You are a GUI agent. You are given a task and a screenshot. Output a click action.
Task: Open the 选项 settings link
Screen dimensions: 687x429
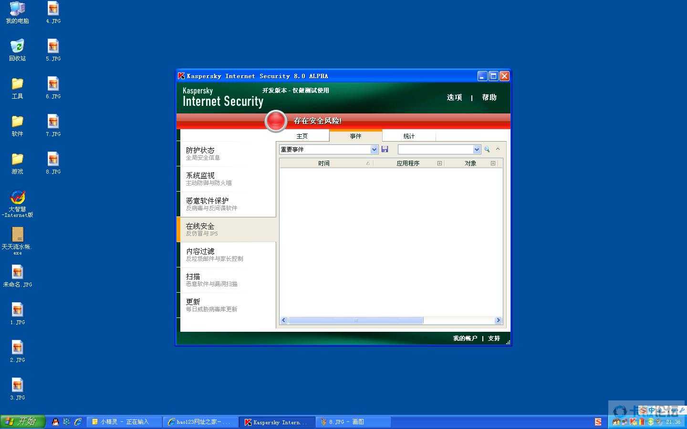[454, 97]
